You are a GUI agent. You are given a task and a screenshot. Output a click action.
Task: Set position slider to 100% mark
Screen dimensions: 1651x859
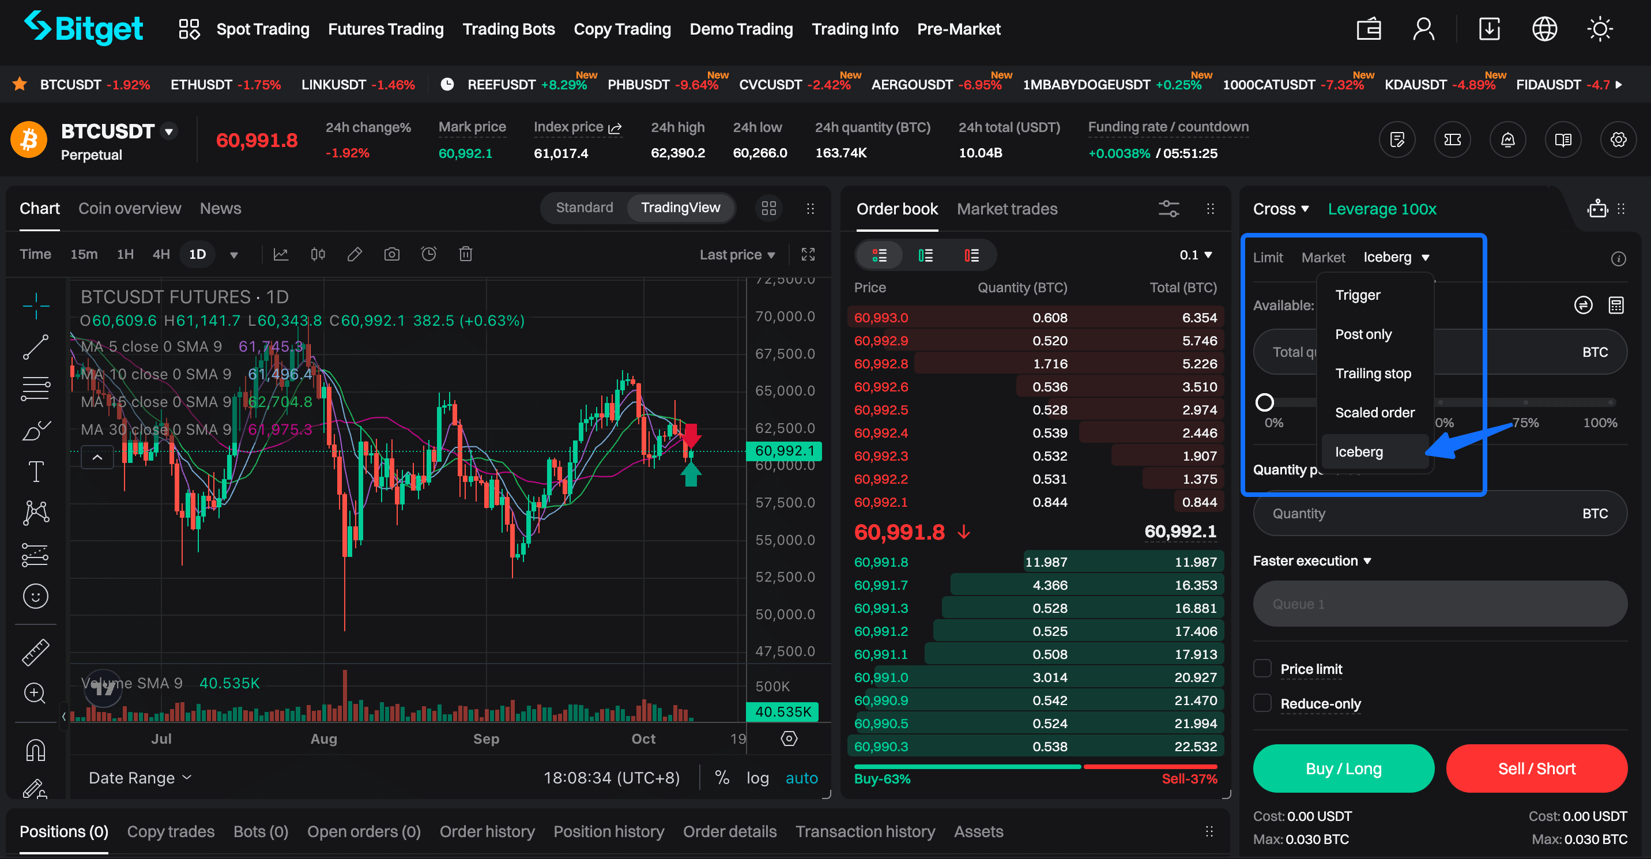click(x=1610, y=402)
